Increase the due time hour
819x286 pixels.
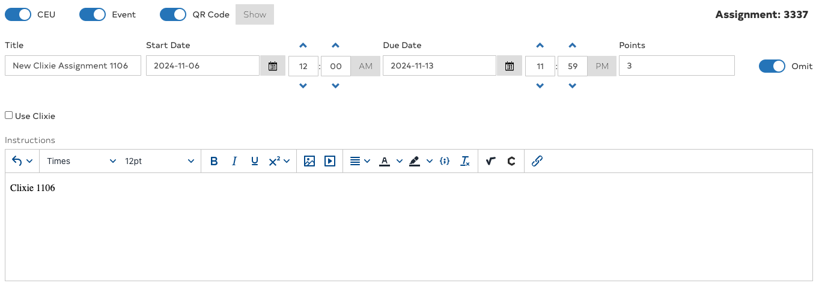click(540, 46)
